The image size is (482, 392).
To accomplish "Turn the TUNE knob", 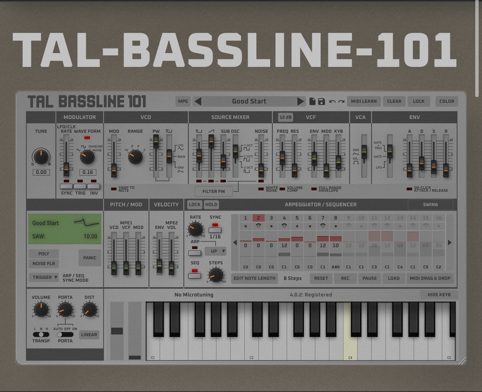I will tap(41, 157).
